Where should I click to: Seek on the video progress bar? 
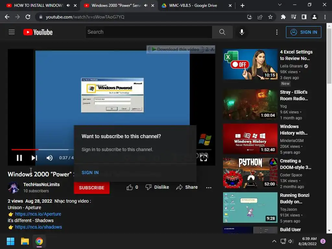[x=112, y=149]
